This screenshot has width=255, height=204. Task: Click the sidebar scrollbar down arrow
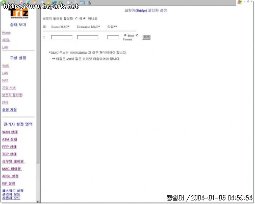point(38,202)
